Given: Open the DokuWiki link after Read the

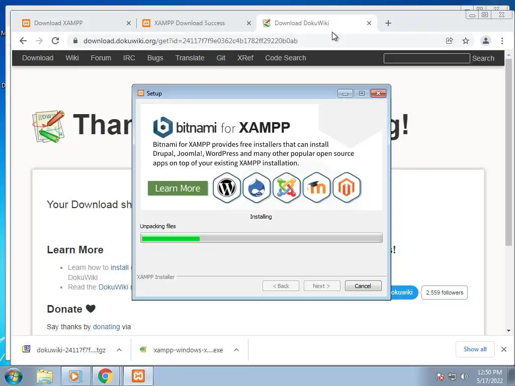Looking at the screenshot, I should pyautogui.click(x=113, y=287).
